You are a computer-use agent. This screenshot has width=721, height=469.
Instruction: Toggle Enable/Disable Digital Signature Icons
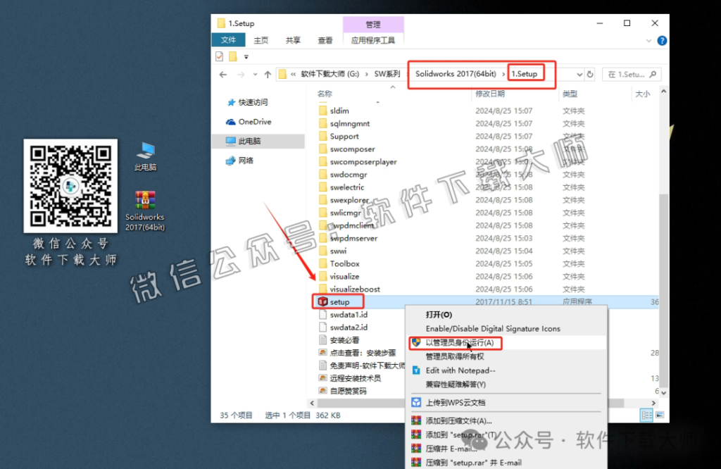493,328
